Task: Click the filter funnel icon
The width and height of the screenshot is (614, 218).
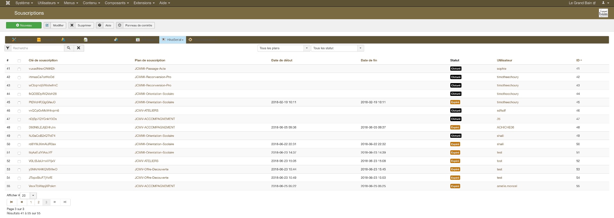Action: tap(8, 48)
